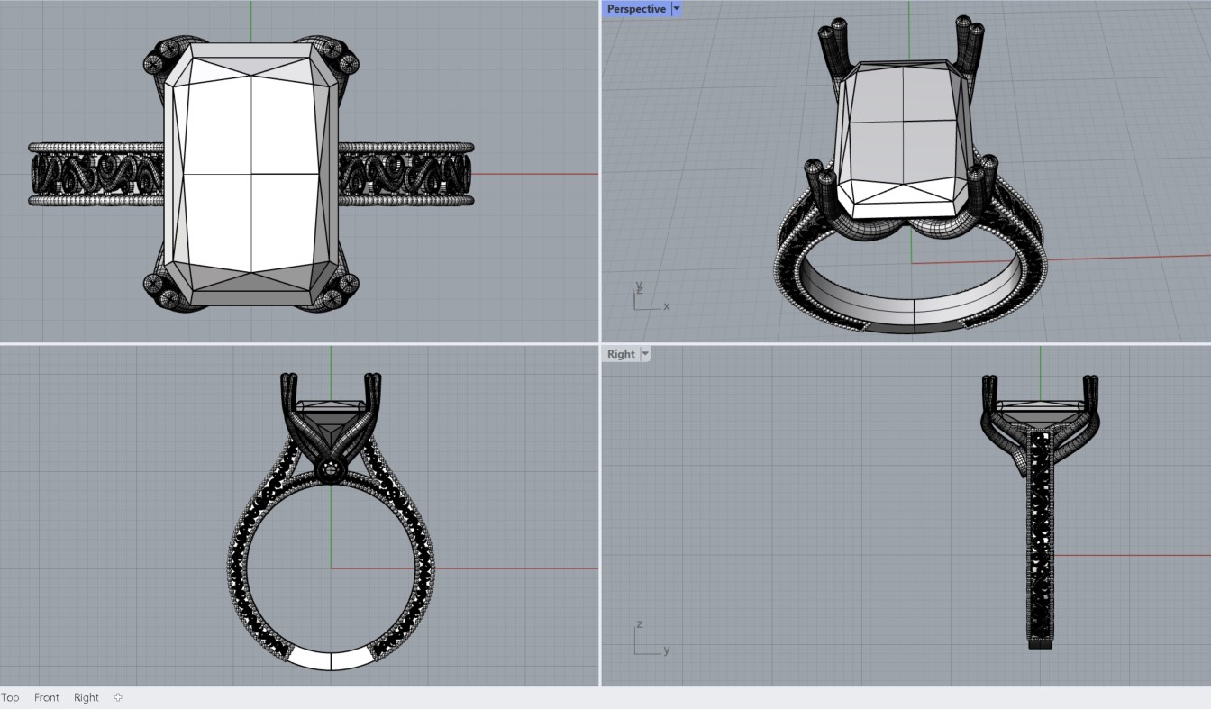Switch to the Front viewport tab
Image resolution: width=1211 pixels, height=709 pixels.
(47, 697)
